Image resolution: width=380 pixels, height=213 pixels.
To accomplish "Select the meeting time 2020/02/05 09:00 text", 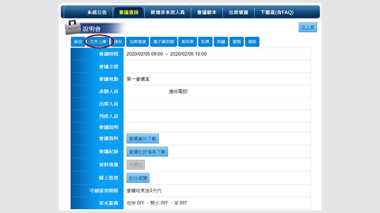I will click(145, 54).
